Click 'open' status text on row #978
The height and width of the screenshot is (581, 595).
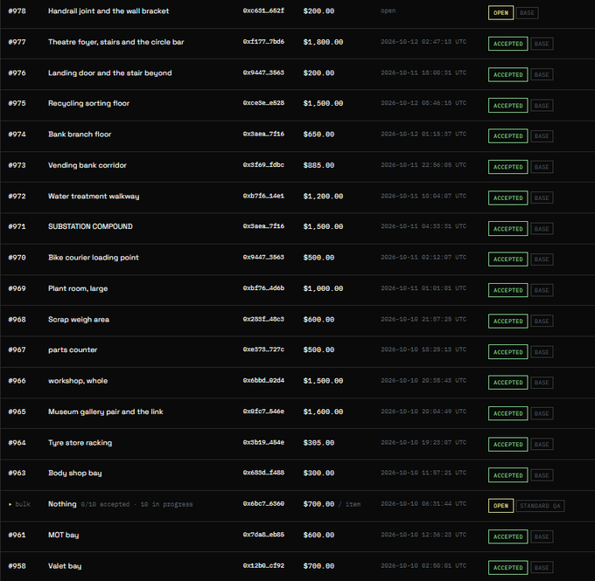(x=388, y=10)
